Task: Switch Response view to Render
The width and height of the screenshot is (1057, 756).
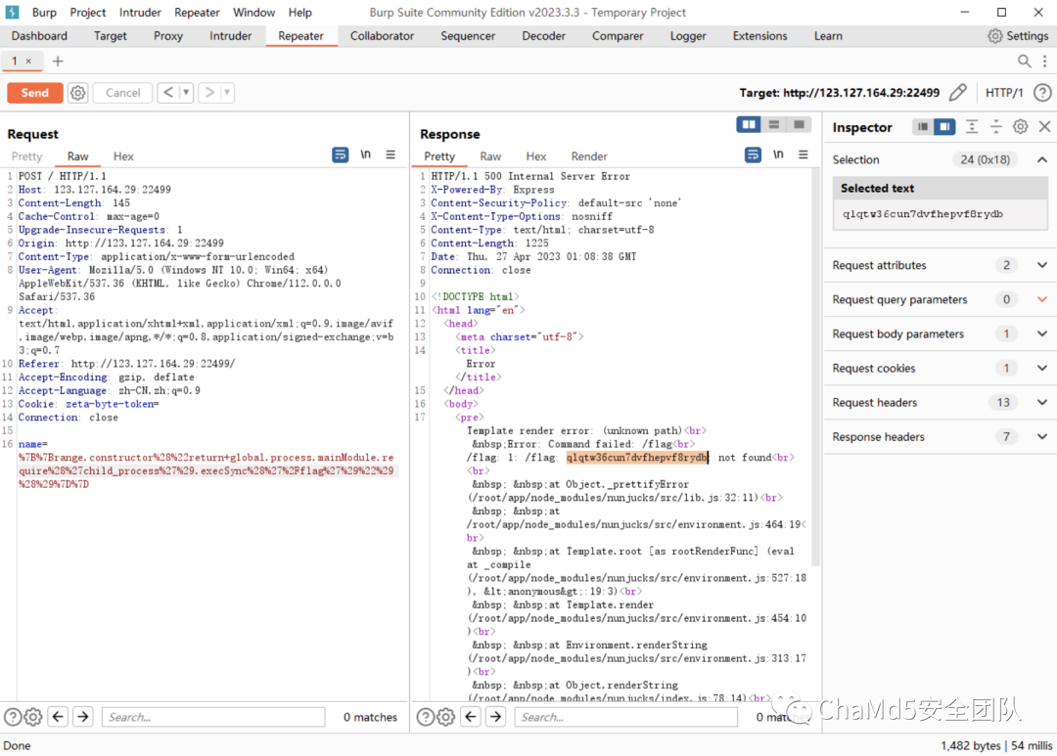Action: point(589,156)
